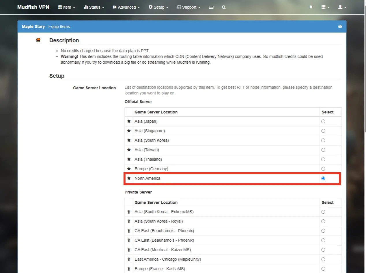This screenshot has width=366, height=273.
Task: Click the Maple Story panel title
Action: pos(33,26)
